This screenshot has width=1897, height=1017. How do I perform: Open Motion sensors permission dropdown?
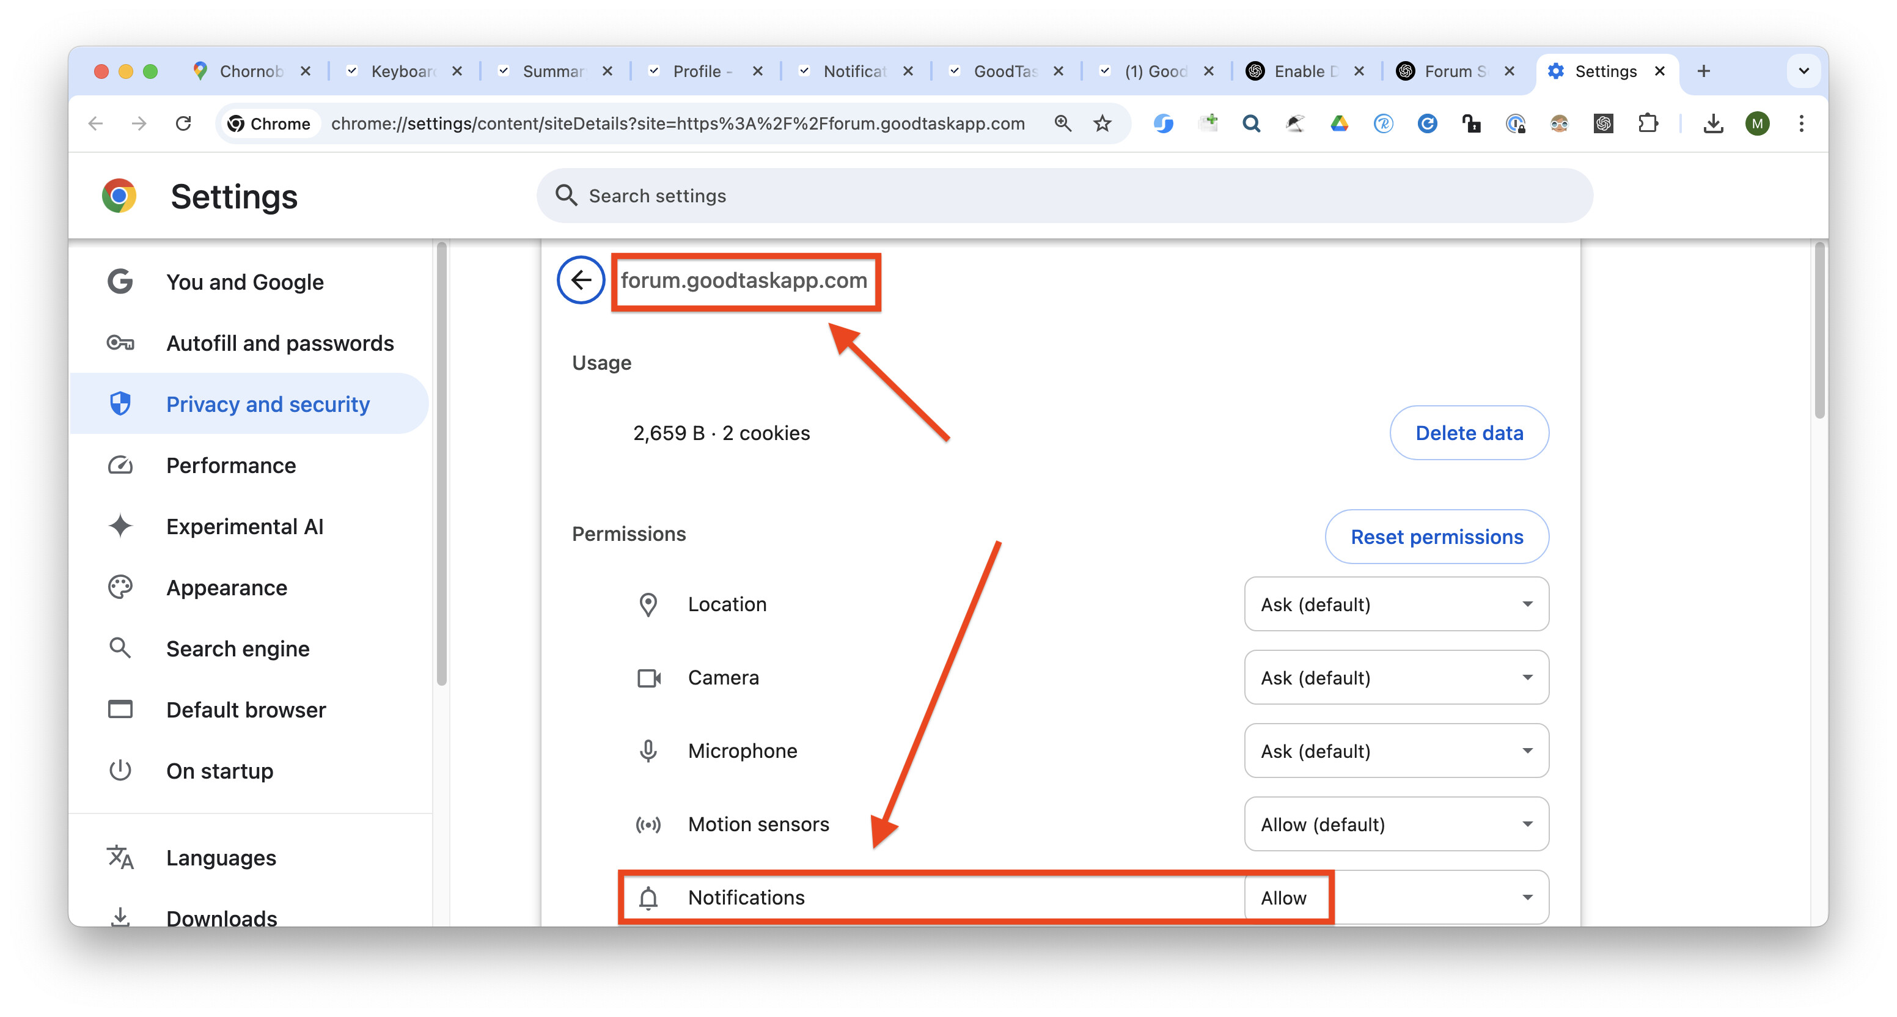click(x=1396, y=824)
